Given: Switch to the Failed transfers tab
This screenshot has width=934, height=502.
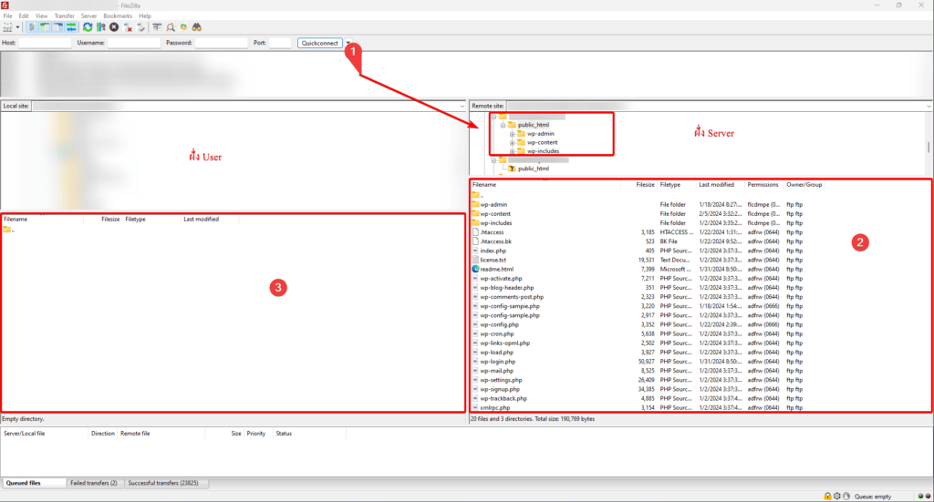Looking at the screenshot, I should [95, 483].
